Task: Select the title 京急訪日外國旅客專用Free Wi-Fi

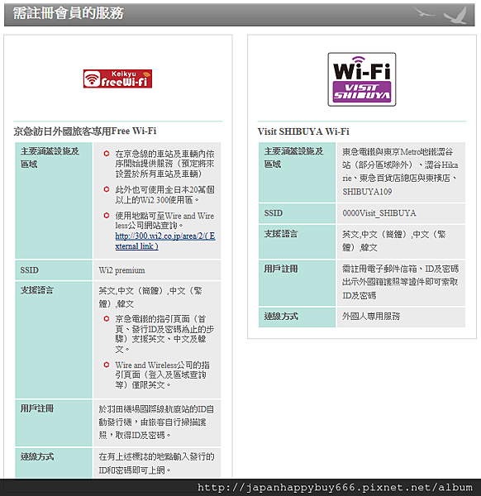Action: tap(85, 131)
